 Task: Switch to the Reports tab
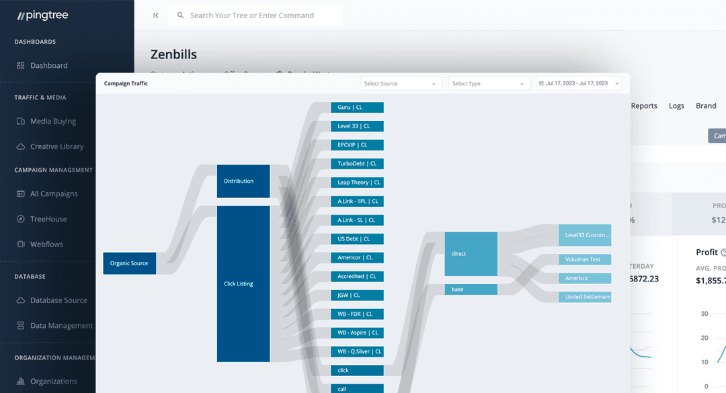click(x=643, y=106)
